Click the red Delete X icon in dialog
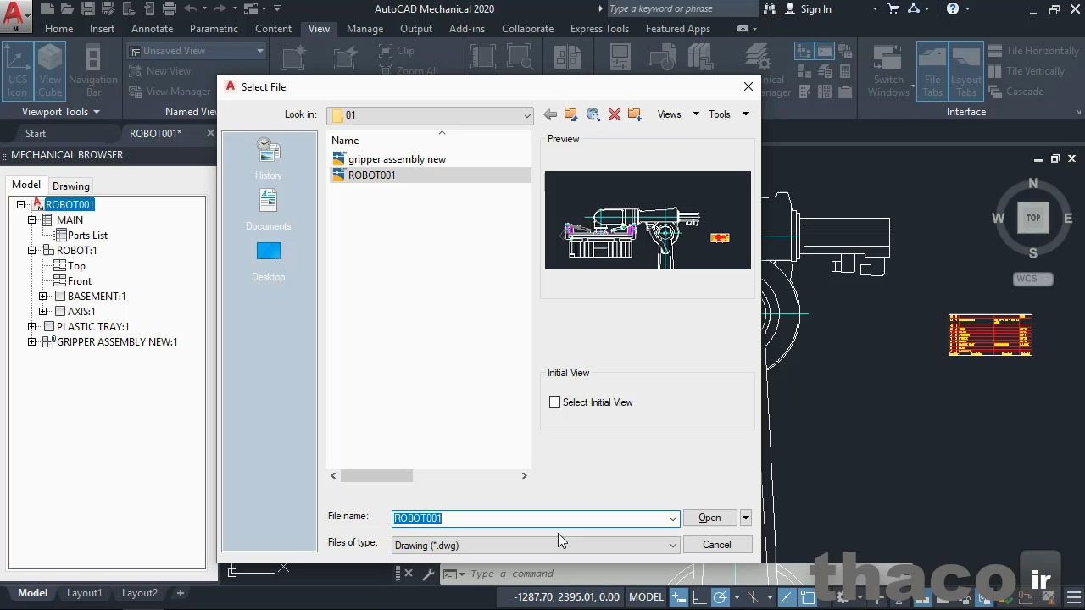 (615, 114)
